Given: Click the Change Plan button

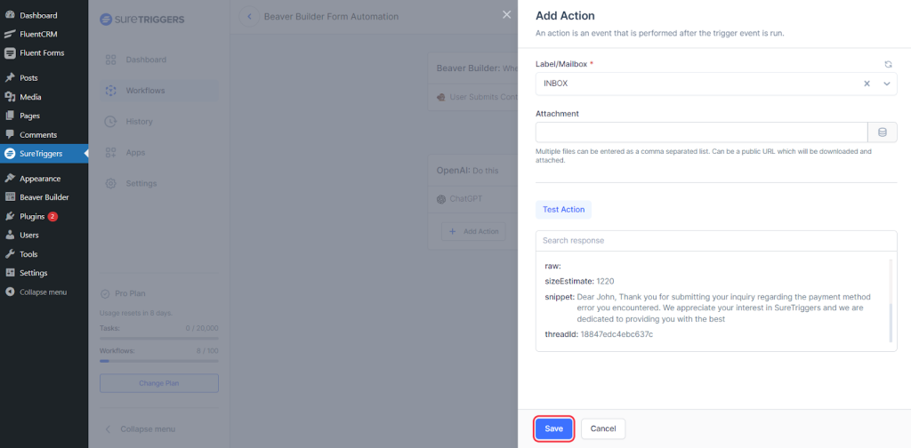Looking at the screenshot, I should click(x=158, y=383).
